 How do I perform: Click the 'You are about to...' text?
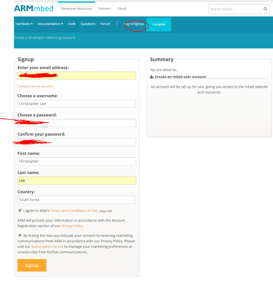tap(164, 70)
